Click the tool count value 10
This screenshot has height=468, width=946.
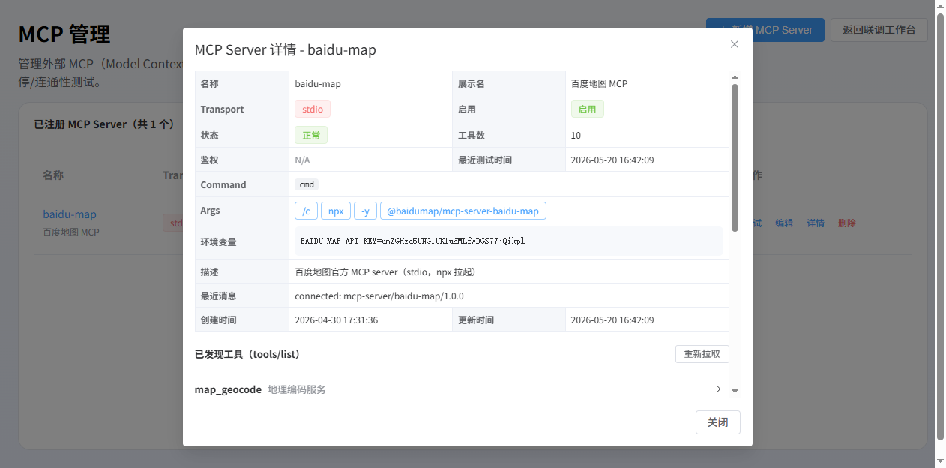(576, 135)
